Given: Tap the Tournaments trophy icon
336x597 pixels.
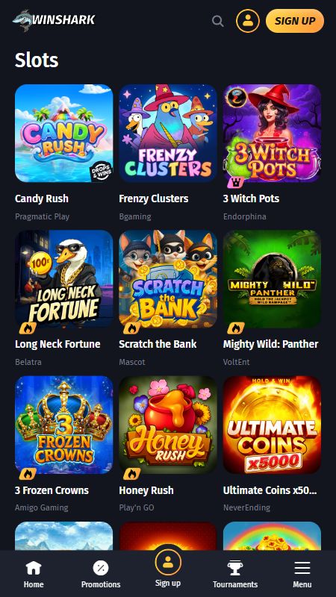Looking at the screenshot, I should pos(235,569).
